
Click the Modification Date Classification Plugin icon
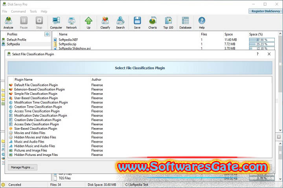[x=11, y=116]
